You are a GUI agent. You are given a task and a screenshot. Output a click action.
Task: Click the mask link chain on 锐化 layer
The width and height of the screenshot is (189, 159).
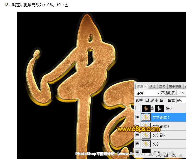[153, 109]
